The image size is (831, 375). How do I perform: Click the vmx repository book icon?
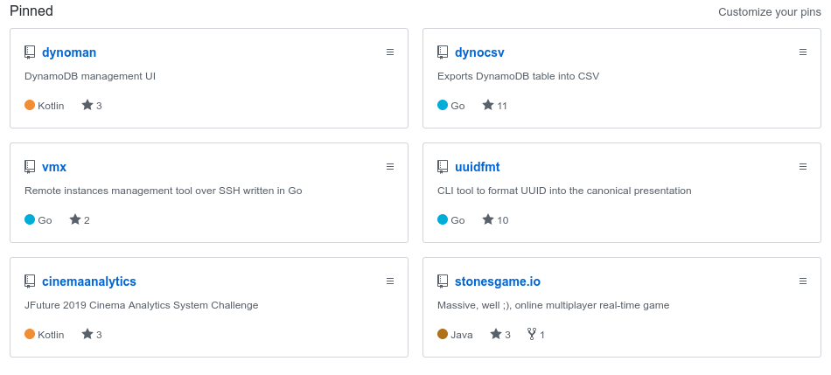[30, 167]
